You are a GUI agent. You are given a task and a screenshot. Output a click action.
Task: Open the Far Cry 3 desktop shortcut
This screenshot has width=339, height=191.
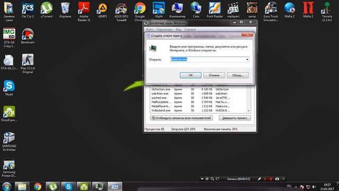[x=28, y=10]
